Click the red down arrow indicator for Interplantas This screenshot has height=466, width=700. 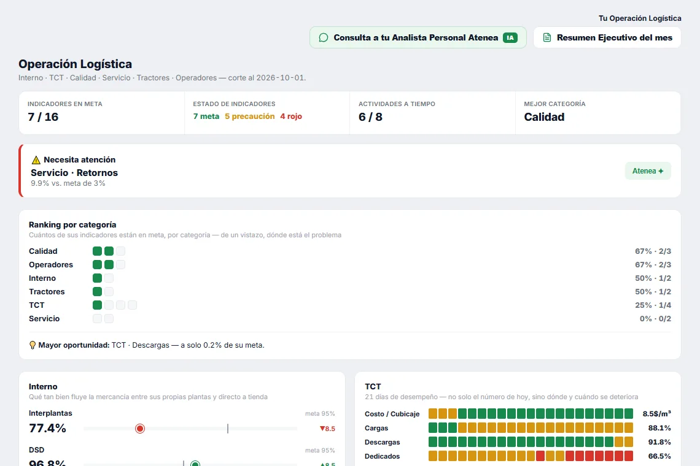pos(322,429)
